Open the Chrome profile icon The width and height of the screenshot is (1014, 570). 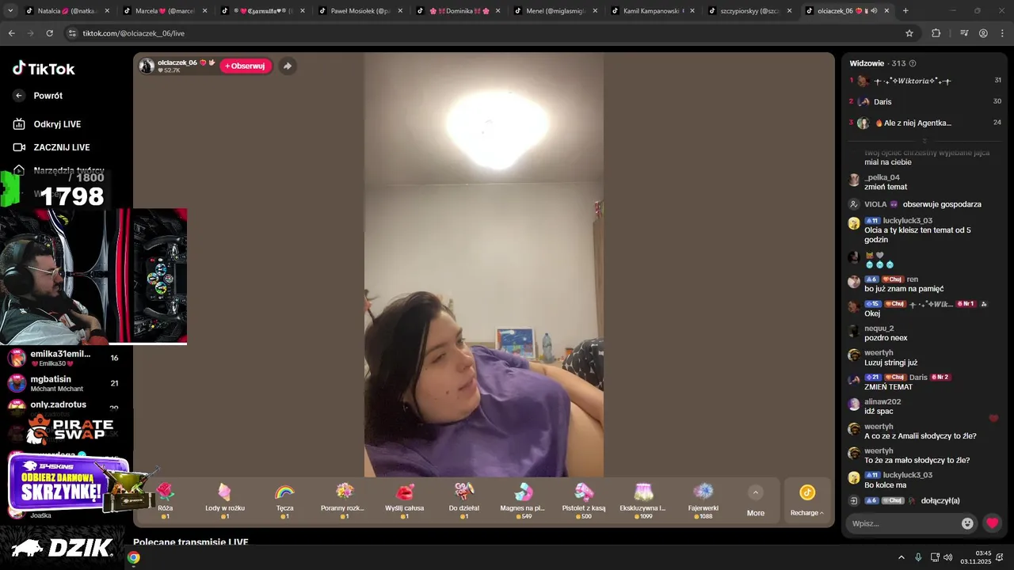[983, 33]
